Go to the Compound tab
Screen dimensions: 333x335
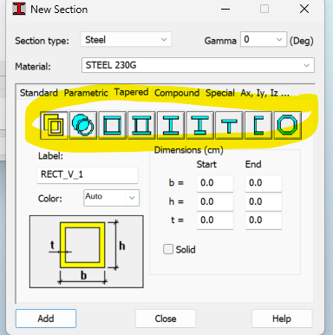coord(177,93)
